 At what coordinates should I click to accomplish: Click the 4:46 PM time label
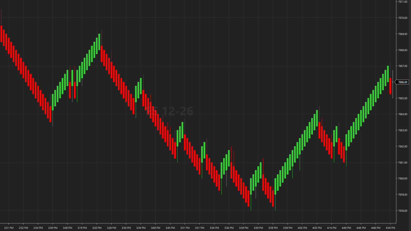(361, 228)
